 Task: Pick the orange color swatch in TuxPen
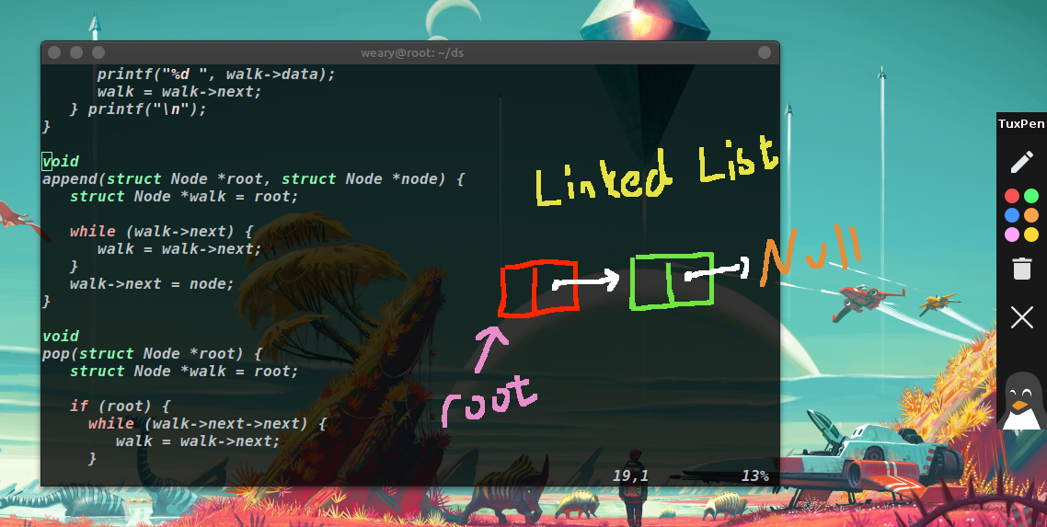click(1031, 215)
